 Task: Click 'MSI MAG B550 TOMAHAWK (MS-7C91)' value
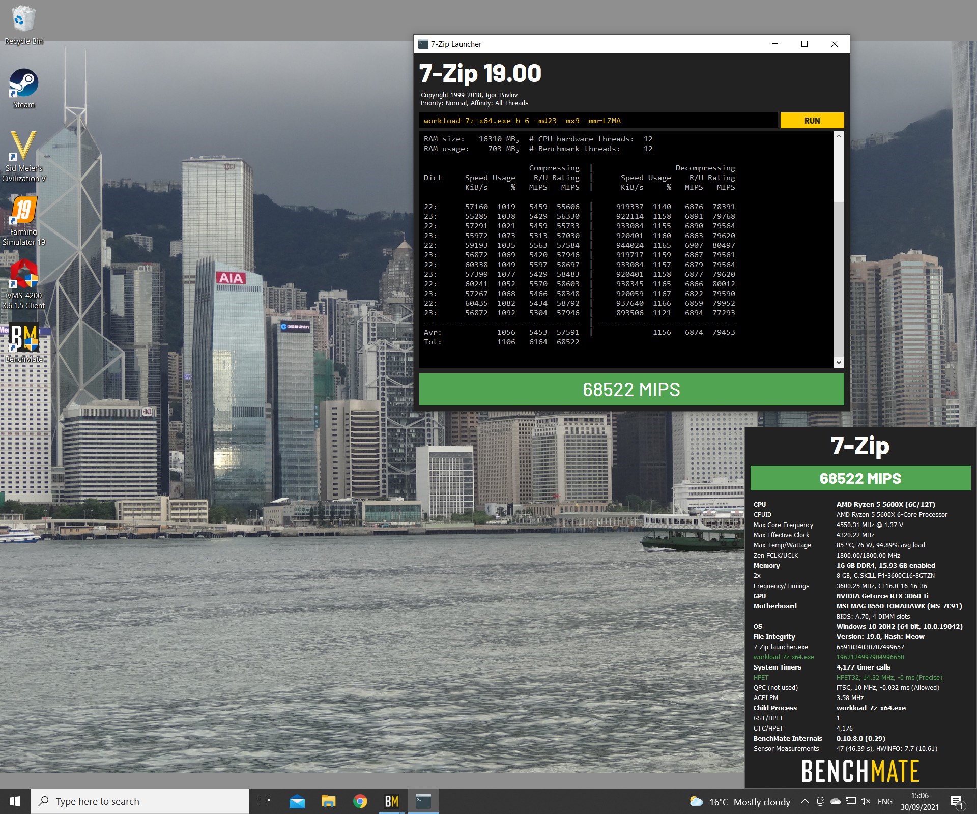tap(899, 606)
